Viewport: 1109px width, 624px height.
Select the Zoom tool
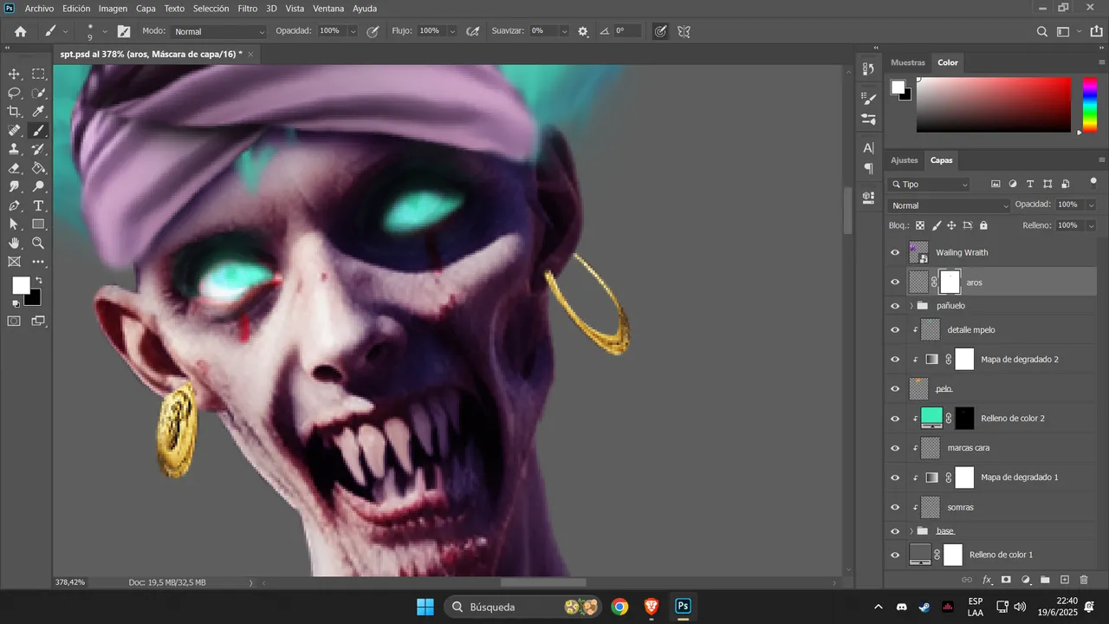click(x=39, y=244)
